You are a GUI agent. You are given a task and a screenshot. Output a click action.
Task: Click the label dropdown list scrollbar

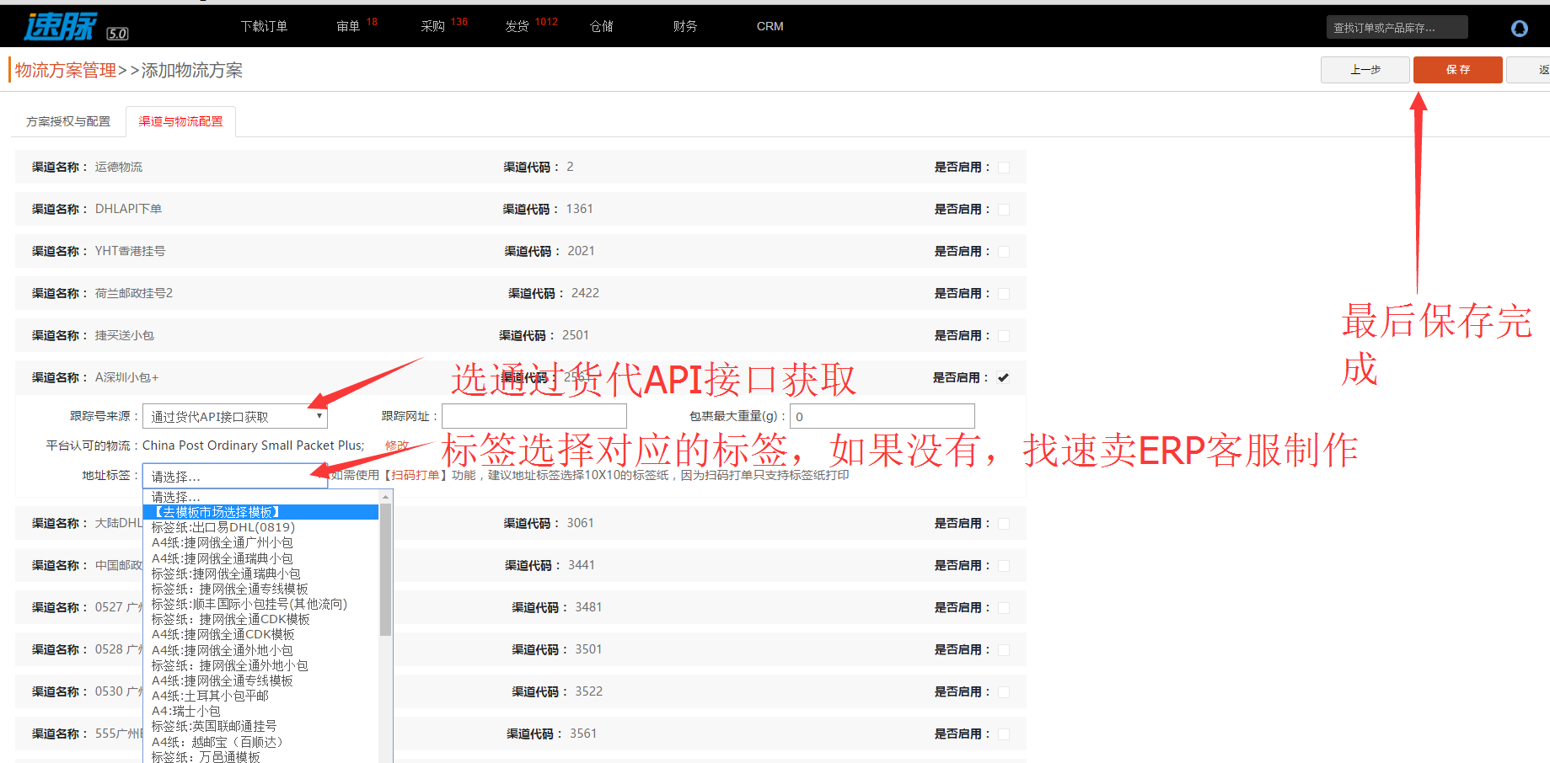[385, 569]
